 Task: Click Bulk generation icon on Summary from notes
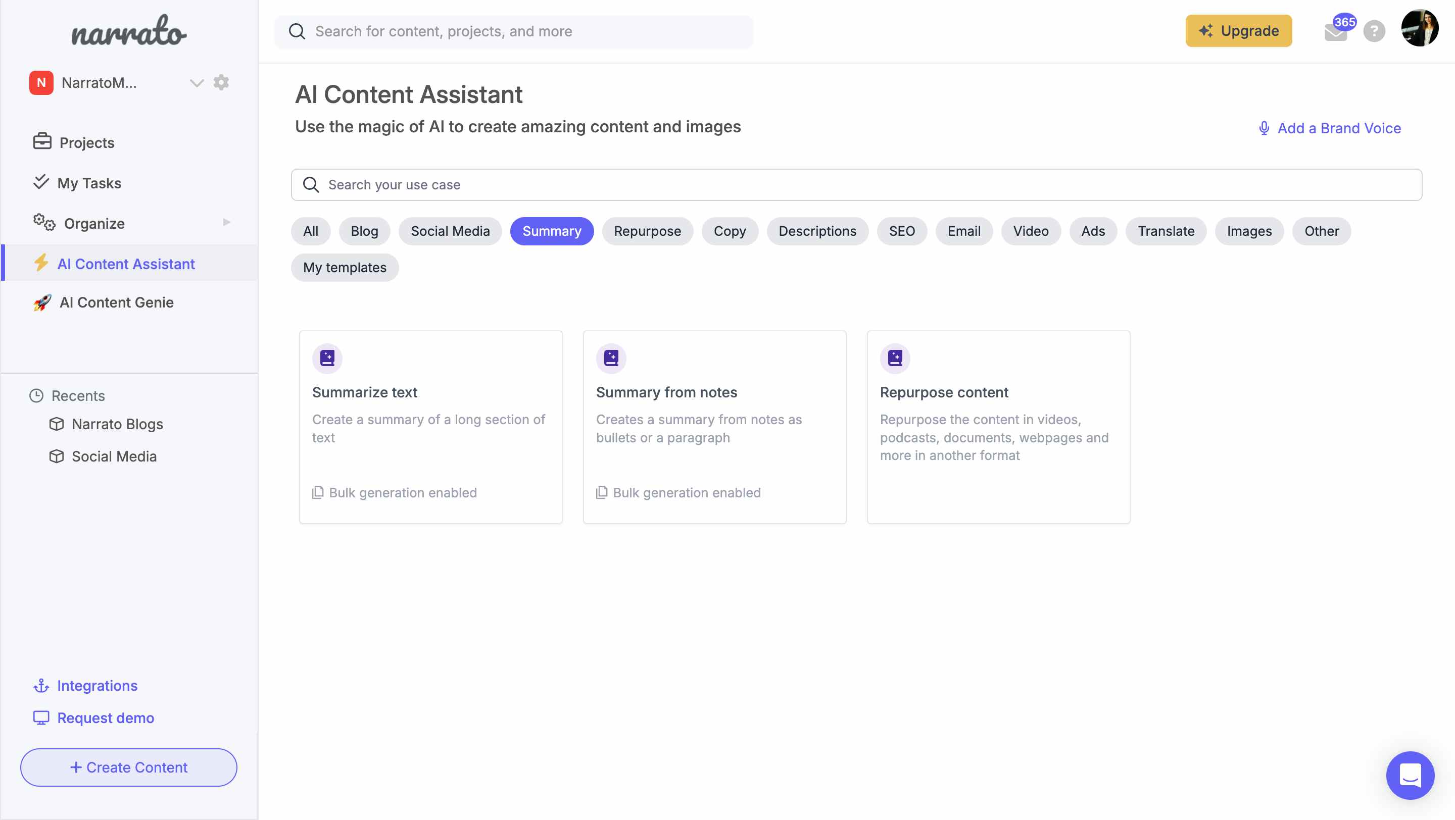602,492
